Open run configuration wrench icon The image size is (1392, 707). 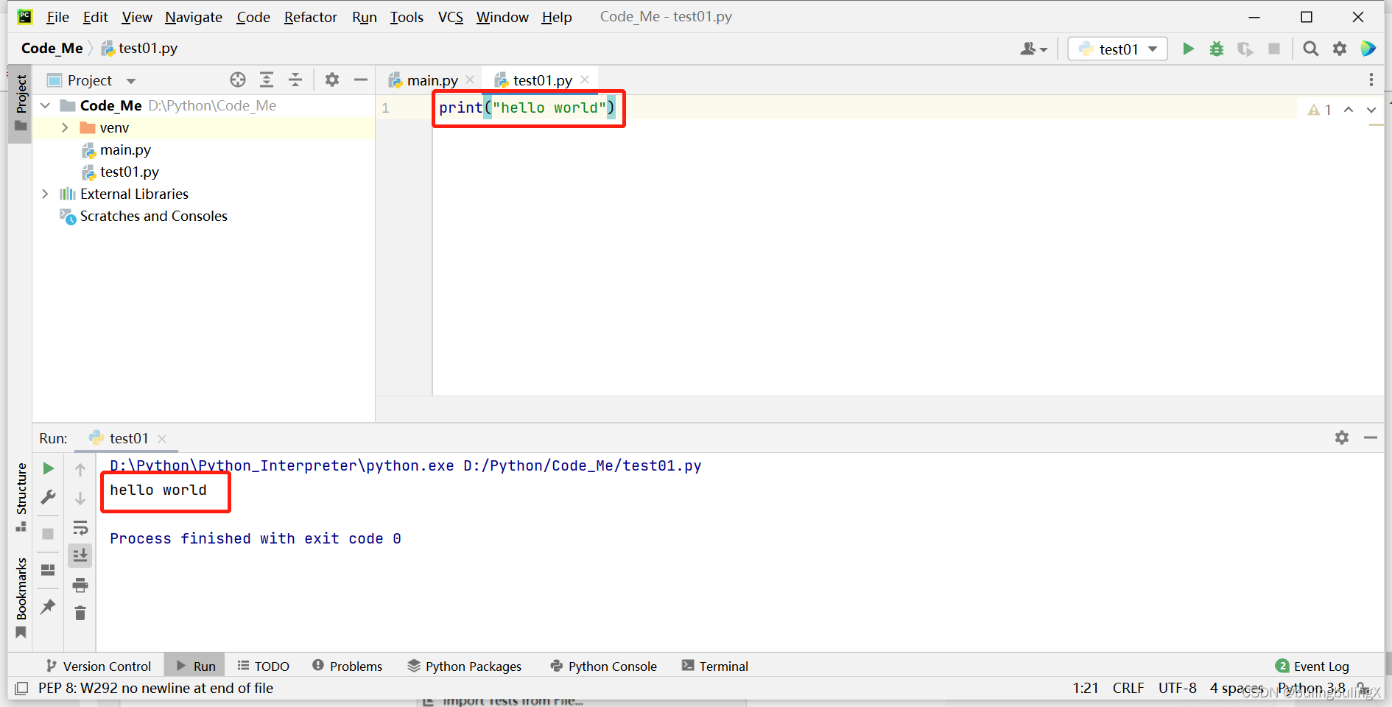pyautogui.click(x=48, y=497)
